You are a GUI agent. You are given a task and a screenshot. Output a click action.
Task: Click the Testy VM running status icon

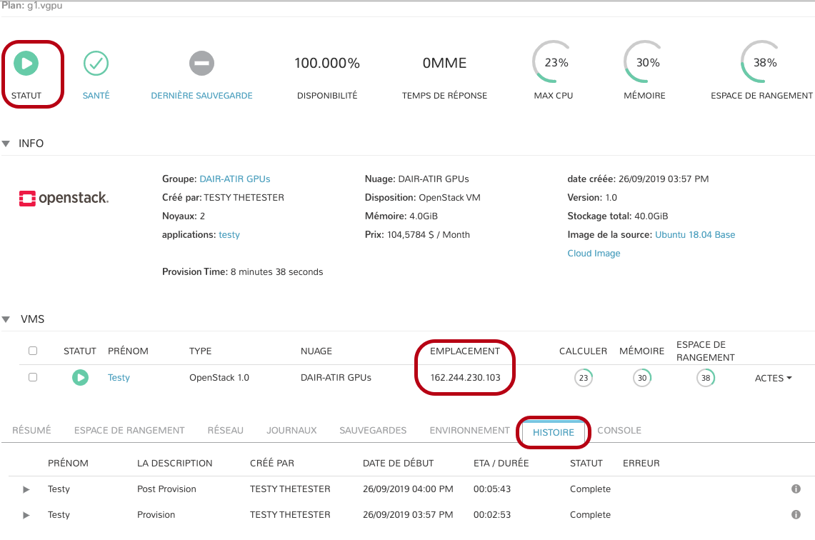pos(80,377)
